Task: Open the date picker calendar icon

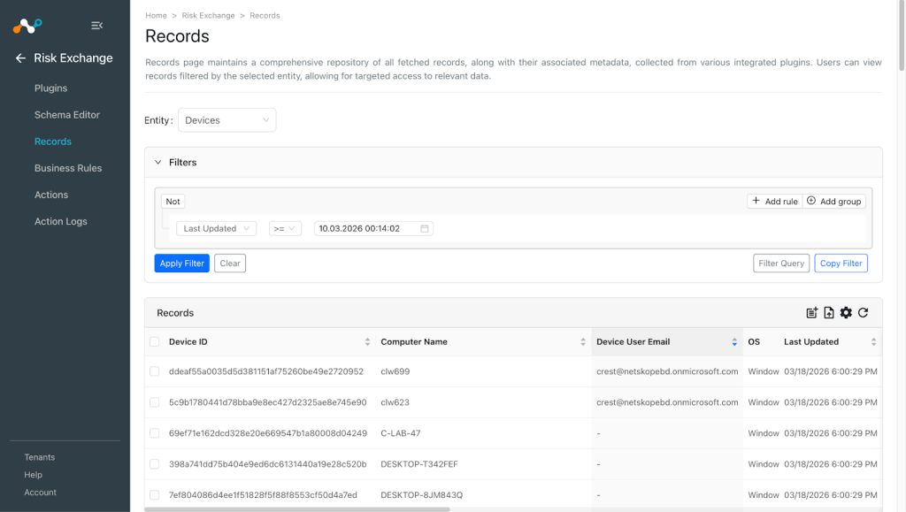Action: point(424,228)
